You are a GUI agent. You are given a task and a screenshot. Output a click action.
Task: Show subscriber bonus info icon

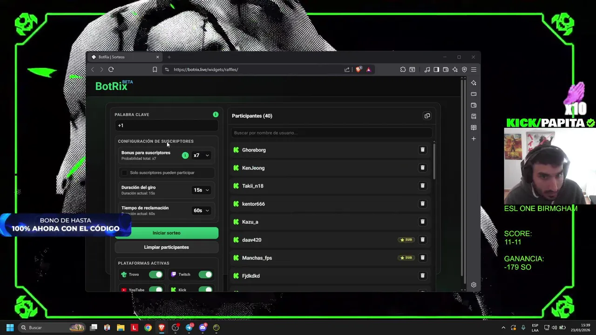[x=185, y=155]
